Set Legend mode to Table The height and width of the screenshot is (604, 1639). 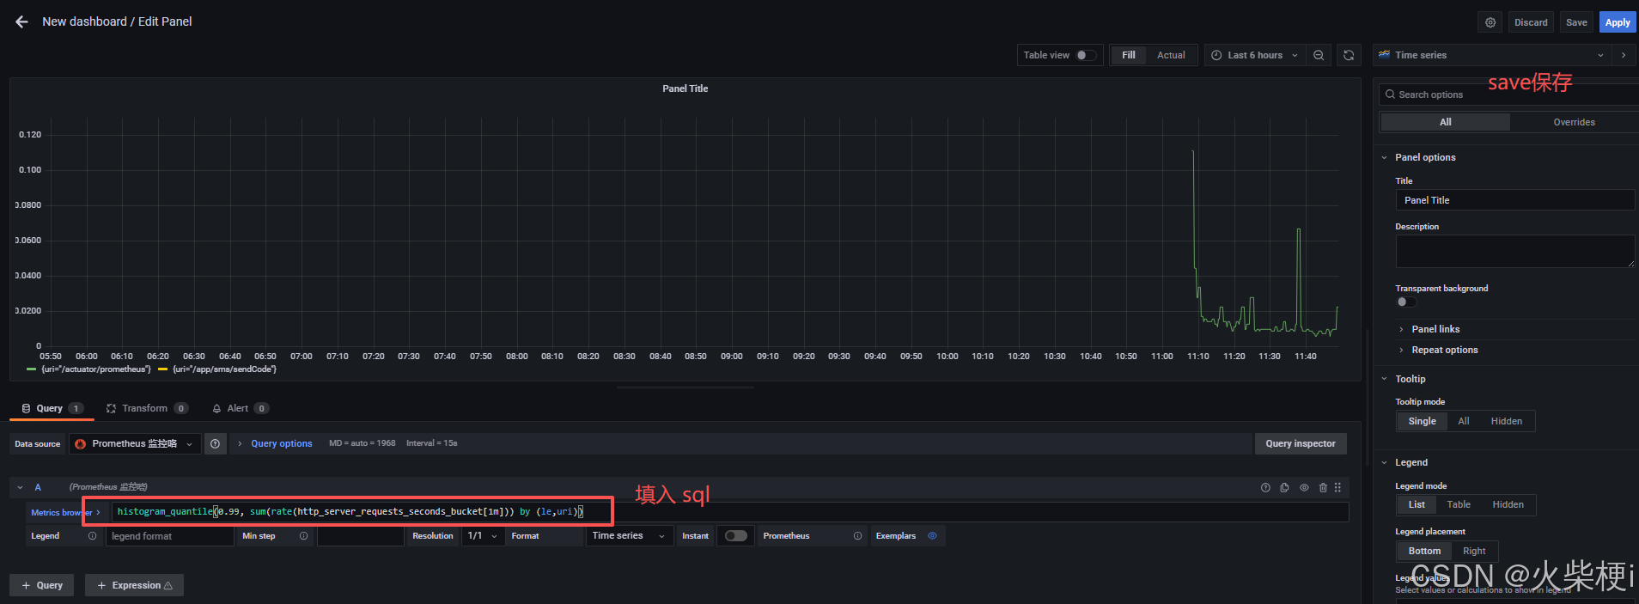[x=1458, y=504]
